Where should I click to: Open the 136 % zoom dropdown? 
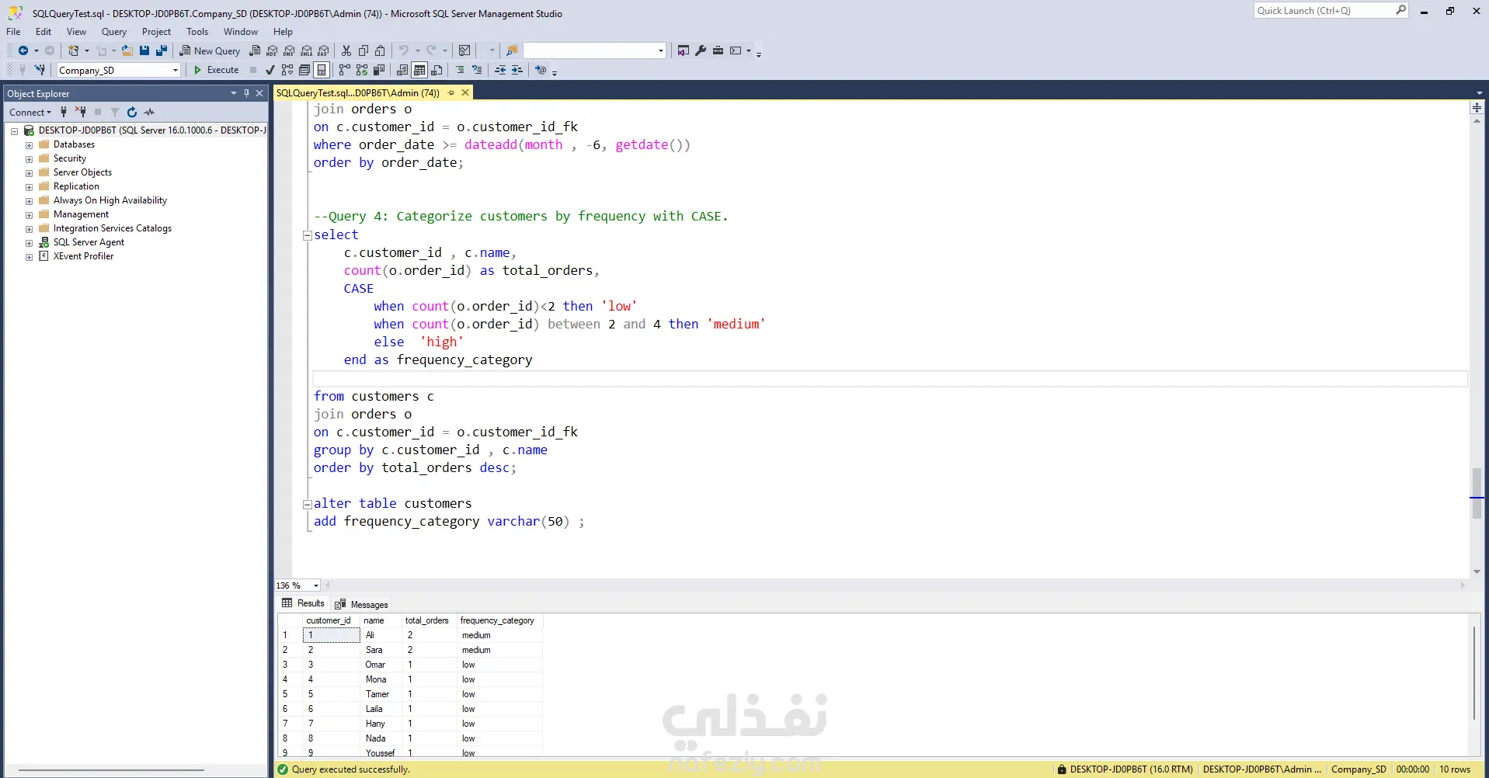[315, 585]
